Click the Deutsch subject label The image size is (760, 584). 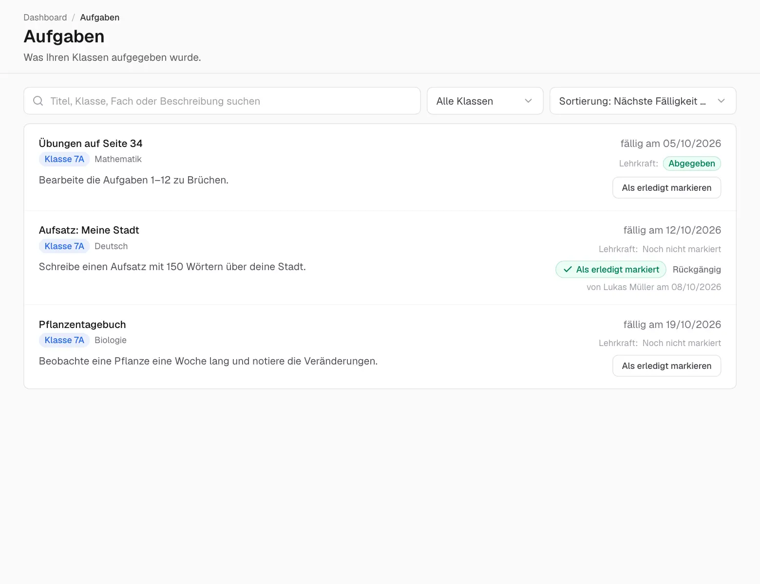pyautogui.click(x=111, y=246)
